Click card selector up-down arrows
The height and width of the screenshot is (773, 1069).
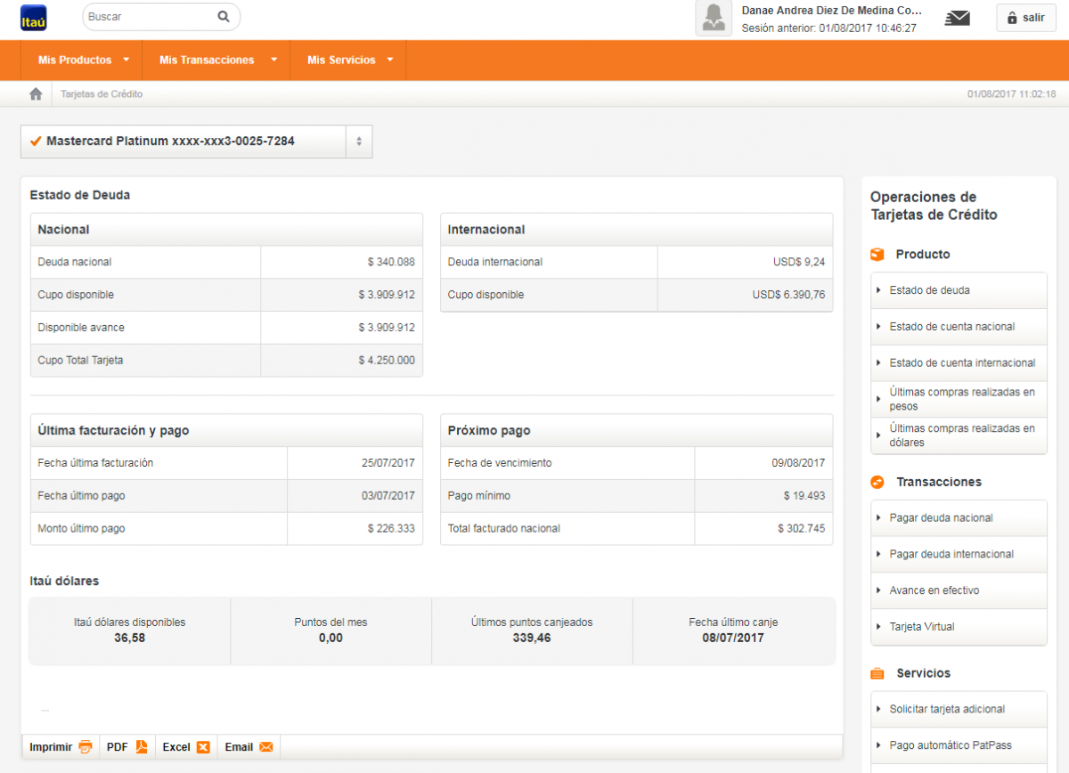click(x=359, y=142)
